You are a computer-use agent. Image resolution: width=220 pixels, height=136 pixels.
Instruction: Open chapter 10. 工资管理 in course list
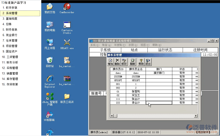(x=11, y=57)
